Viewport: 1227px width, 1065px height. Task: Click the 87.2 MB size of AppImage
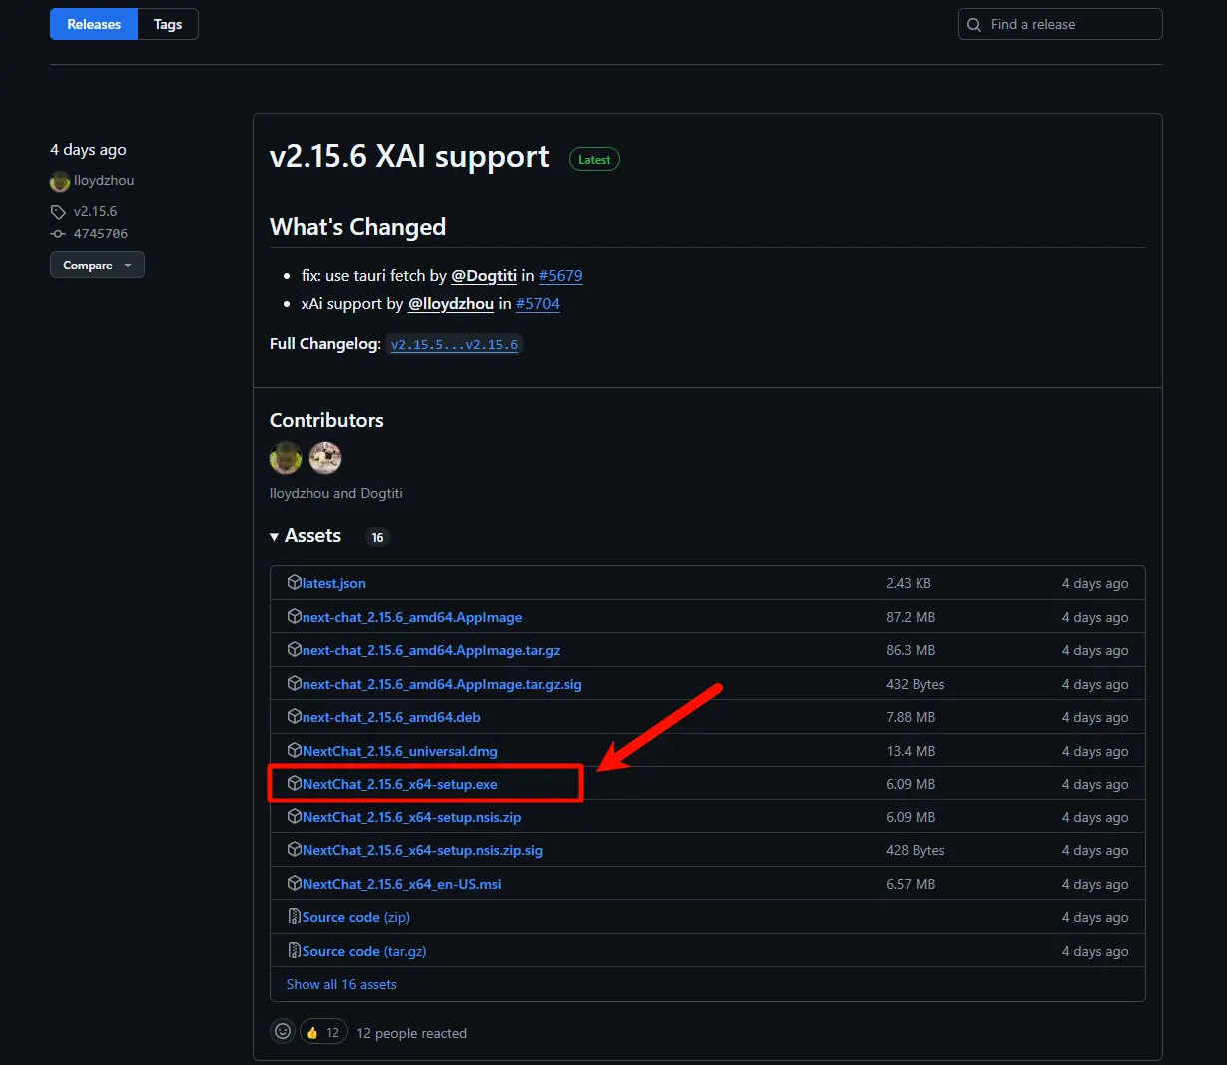click(x=911, y=617)
